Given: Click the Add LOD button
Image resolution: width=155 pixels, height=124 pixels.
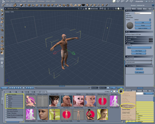Looking at the screenshot, I should [x=139, y=69].
